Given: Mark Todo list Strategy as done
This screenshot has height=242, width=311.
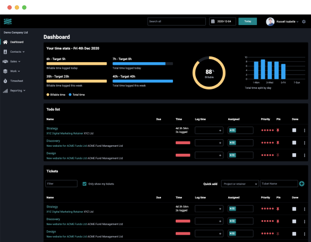Looking at the screenshot, I should click(294, 130).
